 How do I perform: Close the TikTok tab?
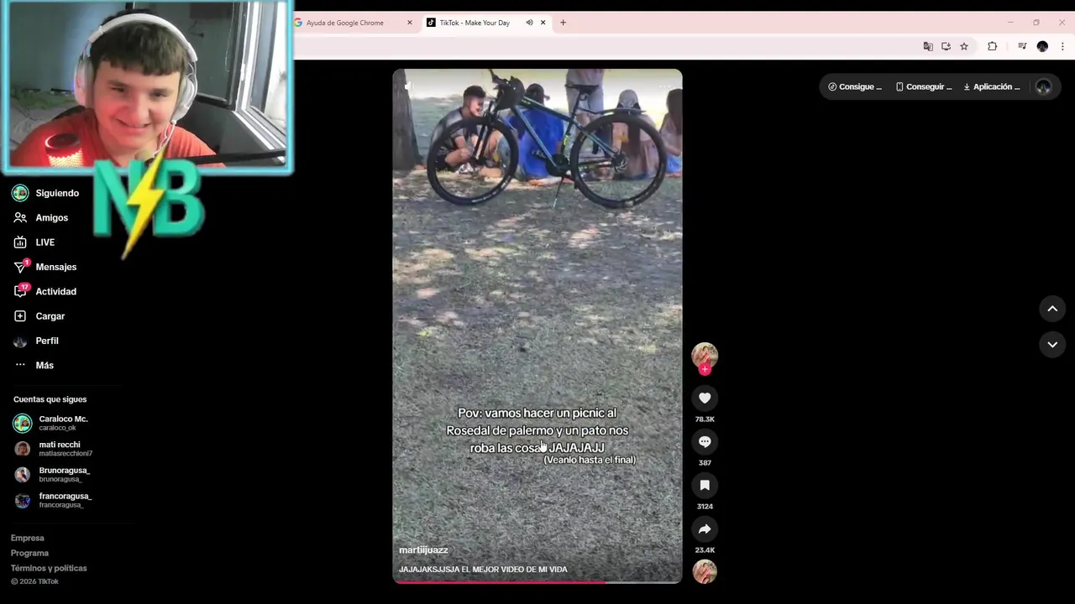point(543,23)
